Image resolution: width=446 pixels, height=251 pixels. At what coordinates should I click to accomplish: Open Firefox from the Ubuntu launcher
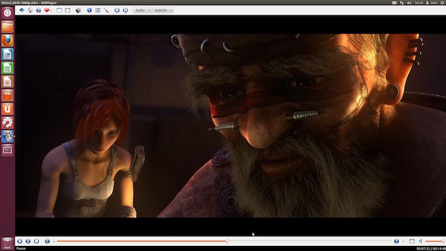8,40
